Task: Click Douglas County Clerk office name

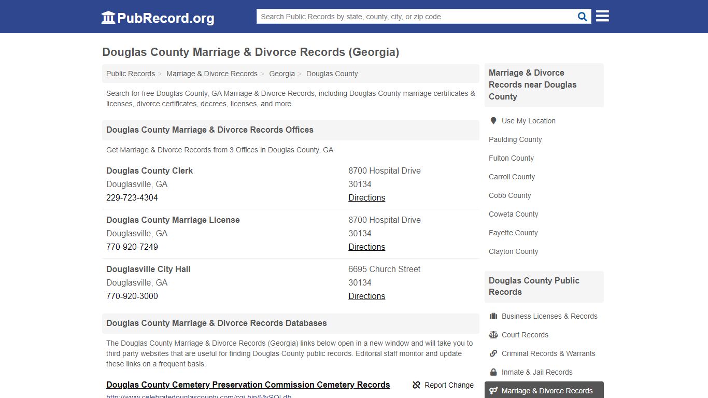Action: coord(150,170)
